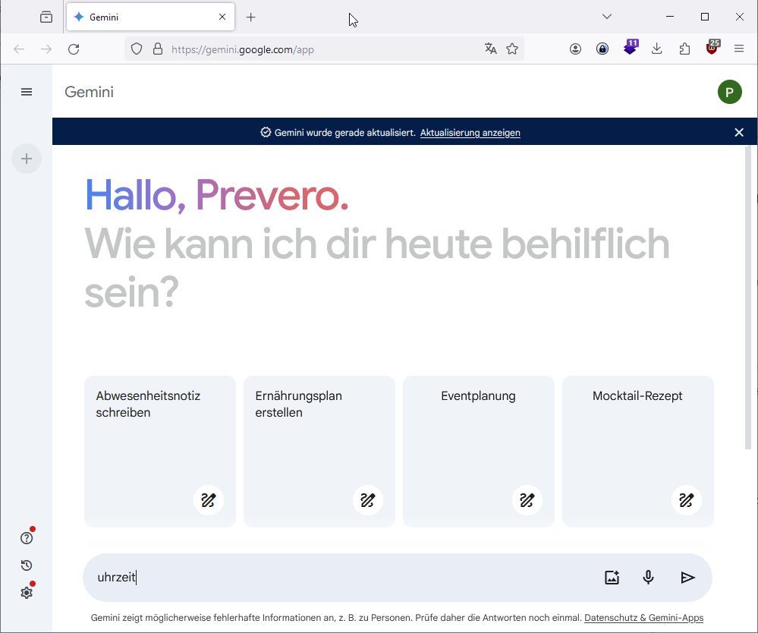Click the purple extension icon with badge 11
Screen dimensions: 758x633
(x=631, y=47)
